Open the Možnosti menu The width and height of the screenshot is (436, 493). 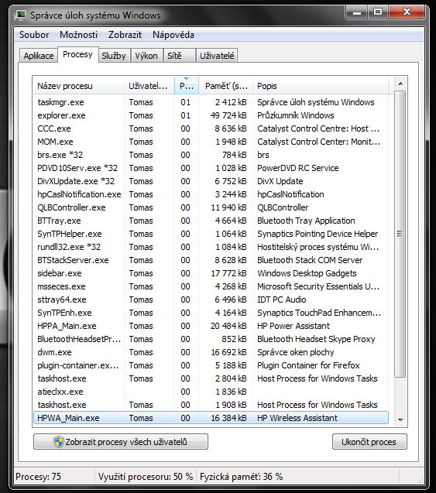(x=79, y=35)
